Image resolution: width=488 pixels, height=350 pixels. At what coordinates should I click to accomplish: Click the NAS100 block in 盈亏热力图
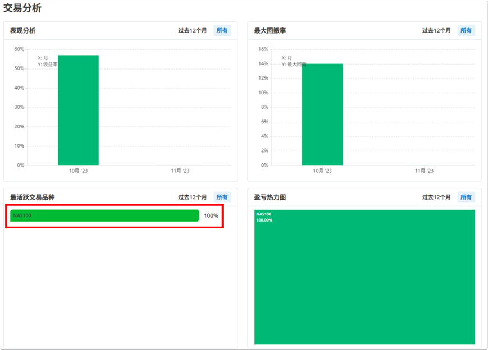364,277
